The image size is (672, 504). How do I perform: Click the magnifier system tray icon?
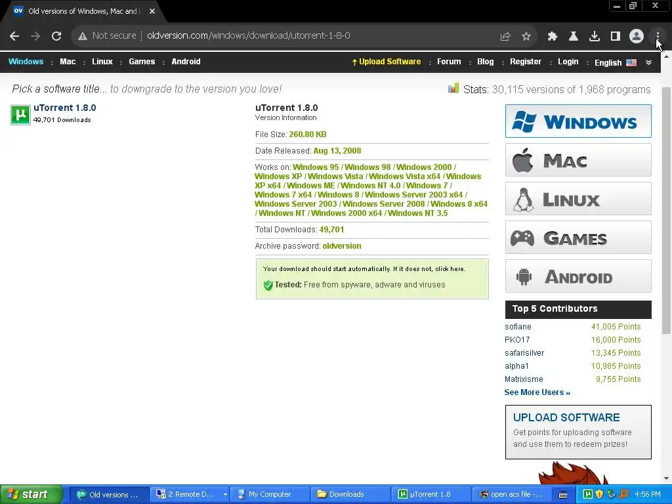click(x=623, y=494)
